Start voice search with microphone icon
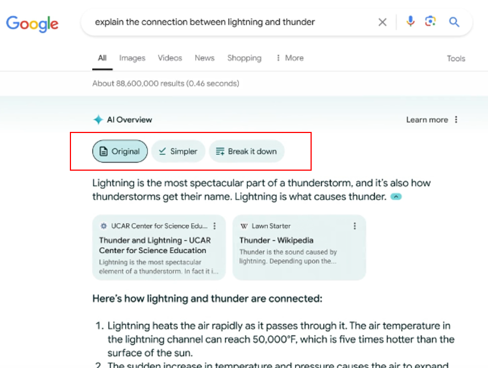Image resolution: width=488 pixels, height=368 pixels. [410, 22]
